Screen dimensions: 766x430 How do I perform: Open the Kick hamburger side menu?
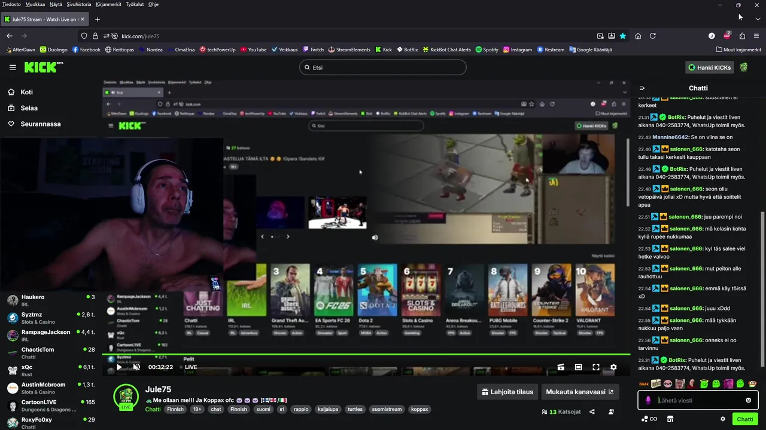click(13, 67)
